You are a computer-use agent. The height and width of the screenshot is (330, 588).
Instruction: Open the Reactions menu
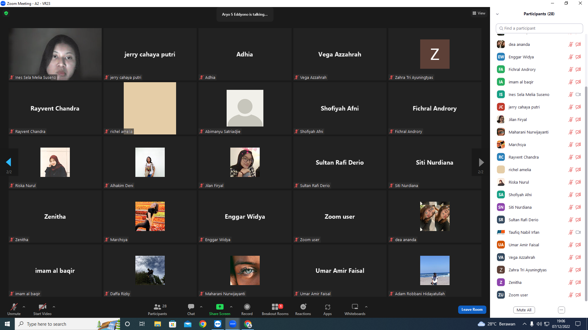(303, 309)
